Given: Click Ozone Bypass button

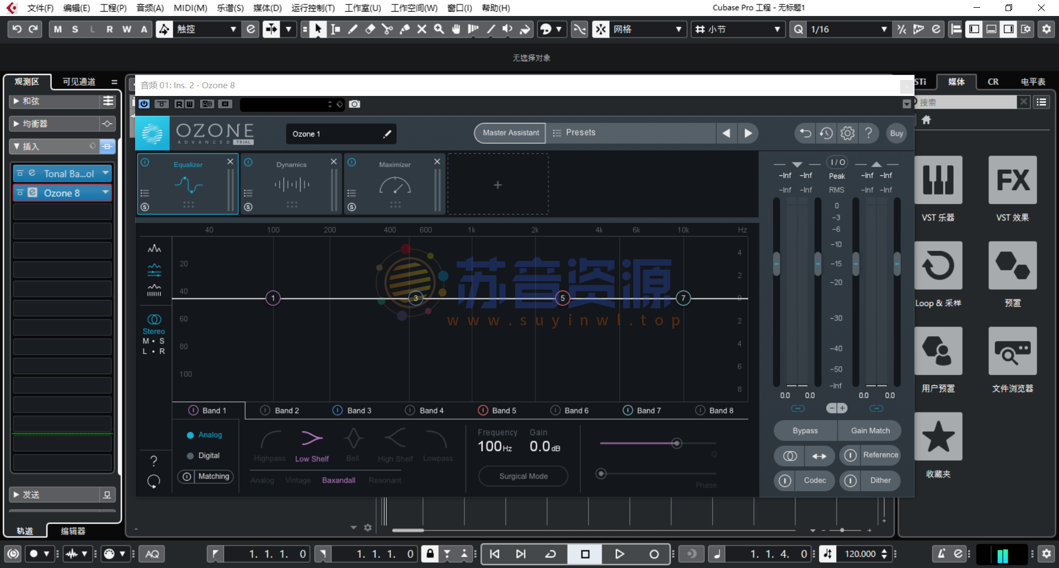Looking at the screenshot, I should click(x=805, y=431).
